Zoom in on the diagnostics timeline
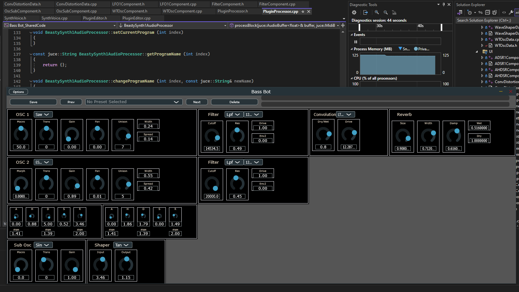This screenshot has width=519, height=292. 377,12
